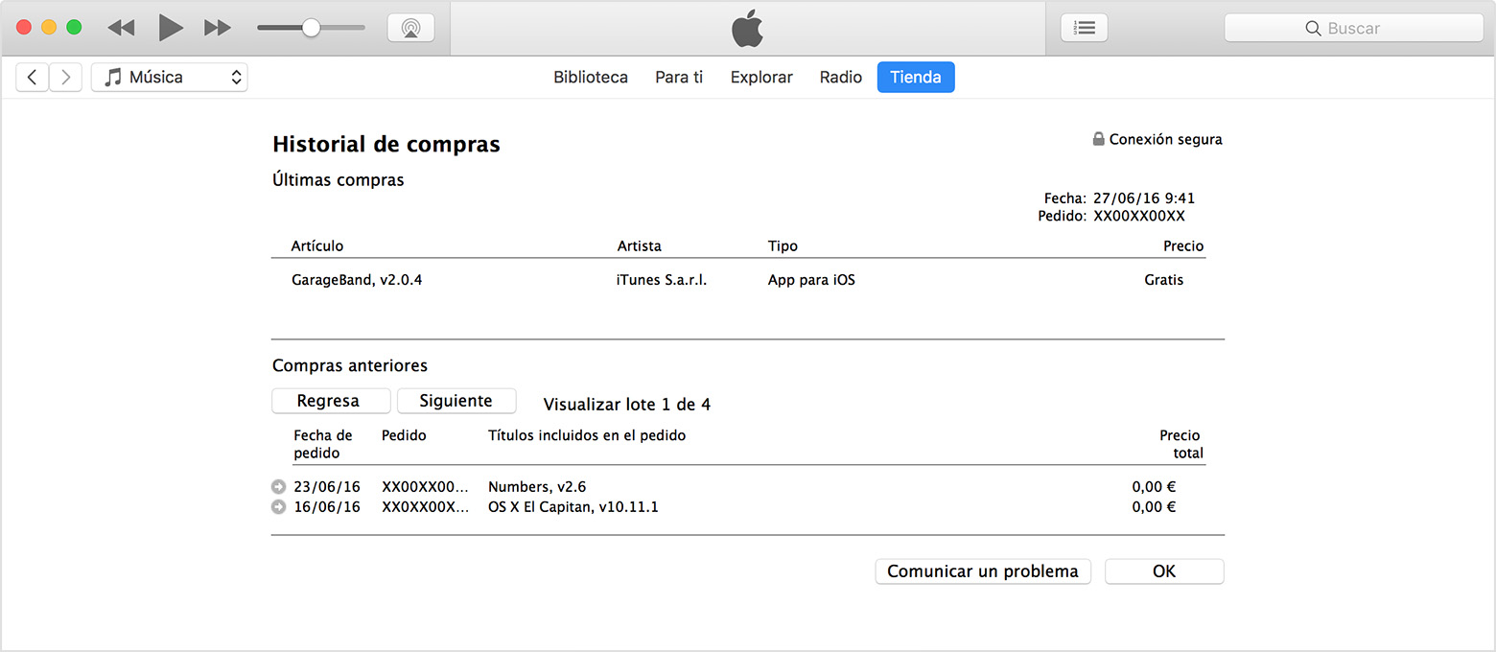This screenshot has height=652, width=1496.
Task: Open the Música media dropdown
Action: 170,78
